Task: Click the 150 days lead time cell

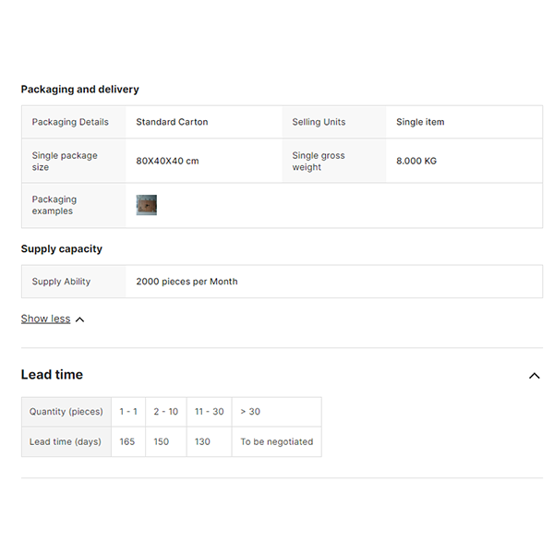Action: [162, 441]
